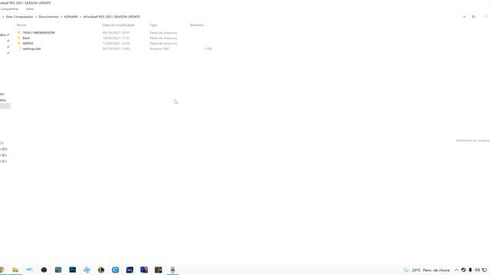Open address bar history dropdown

(464, 17)
